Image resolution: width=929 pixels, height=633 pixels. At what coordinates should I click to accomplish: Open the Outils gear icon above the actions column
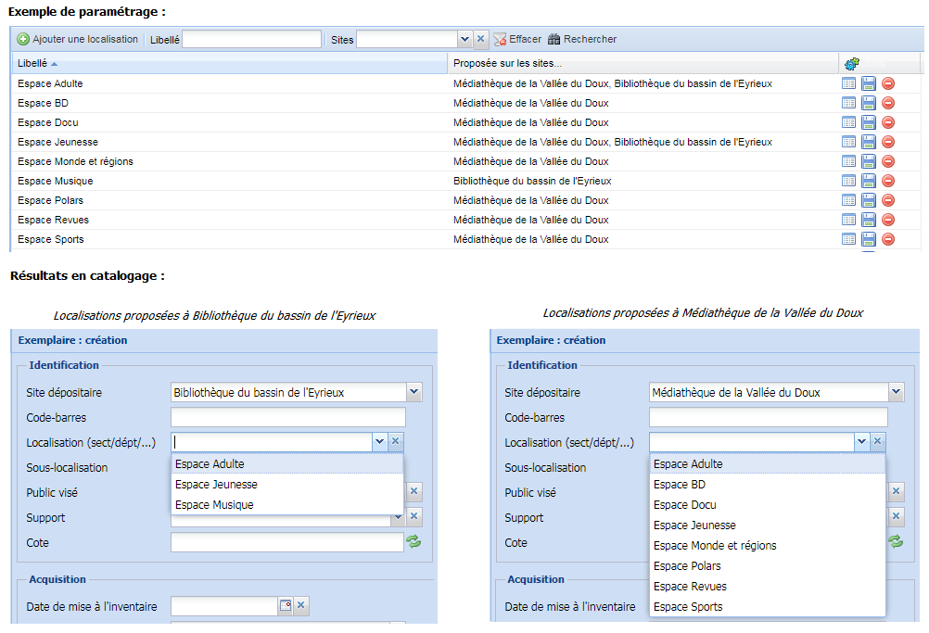click(x=851, y=63)
